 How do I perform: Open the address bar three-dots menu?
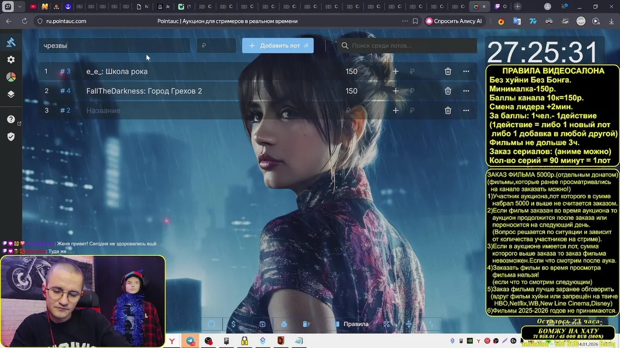tap(405, 21)
